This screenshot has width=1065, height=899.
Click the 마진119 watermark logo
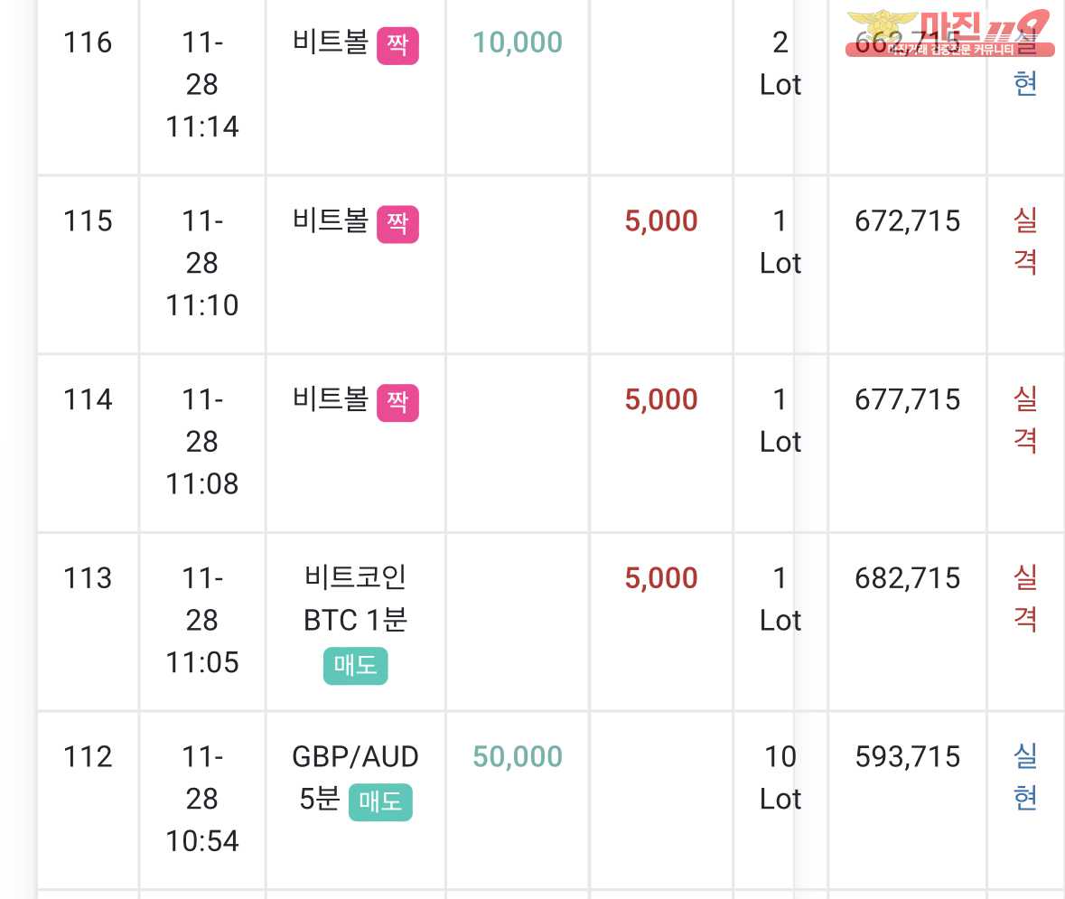pyautogui.click(x=949, y=33)
